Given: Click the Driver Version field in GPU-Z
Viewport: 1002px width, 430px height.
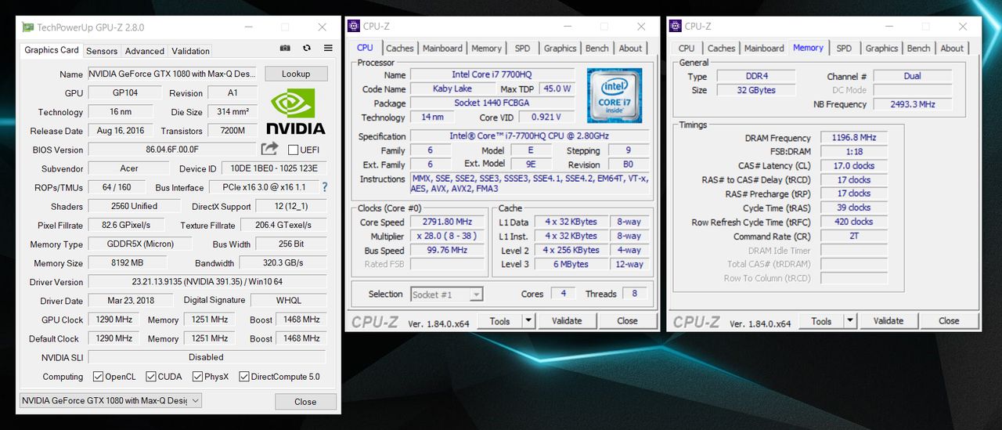Looking at the screenshot, I should (207, 282).
